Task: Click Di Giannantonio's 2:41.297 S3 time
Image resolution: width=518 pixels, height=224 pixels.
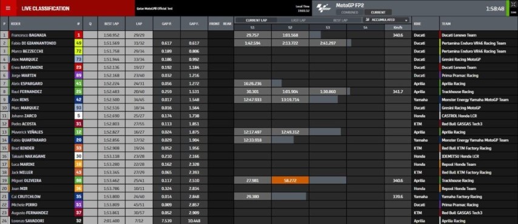Action: 328,43
